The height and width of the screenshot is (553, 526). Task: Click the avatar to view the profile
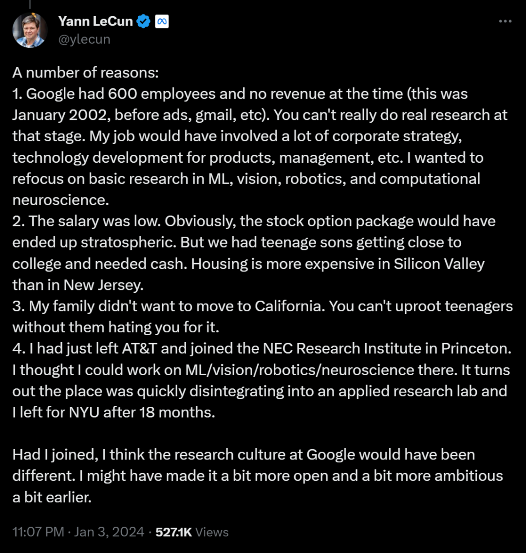pos(30,29)
